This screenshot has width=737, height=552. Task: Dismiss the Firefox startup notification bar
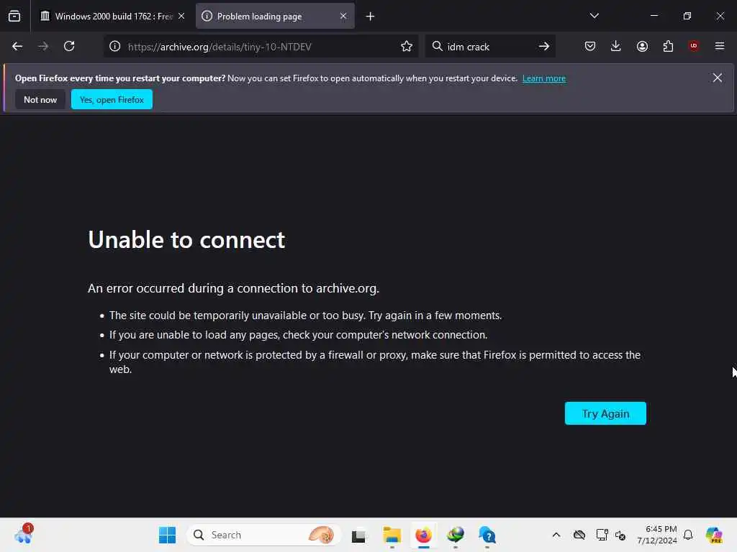(718, 78)
